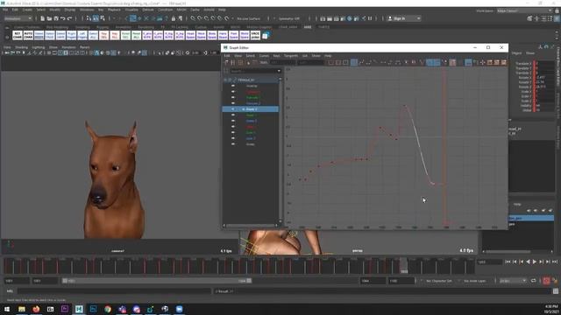
Task: Open the Animation menu set dropdown
Action: click(18, 18)
